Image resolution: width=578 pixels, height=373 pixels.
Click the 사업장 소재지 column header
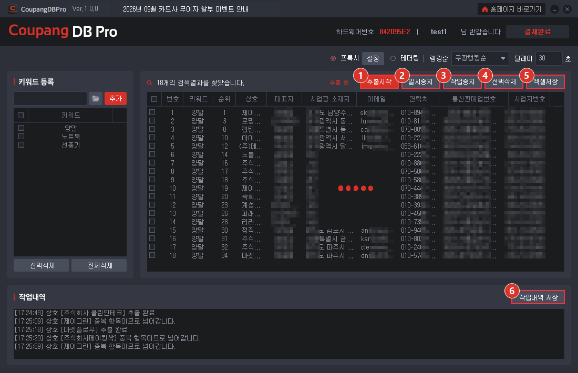pyautogui.click(x=329, y=99)
